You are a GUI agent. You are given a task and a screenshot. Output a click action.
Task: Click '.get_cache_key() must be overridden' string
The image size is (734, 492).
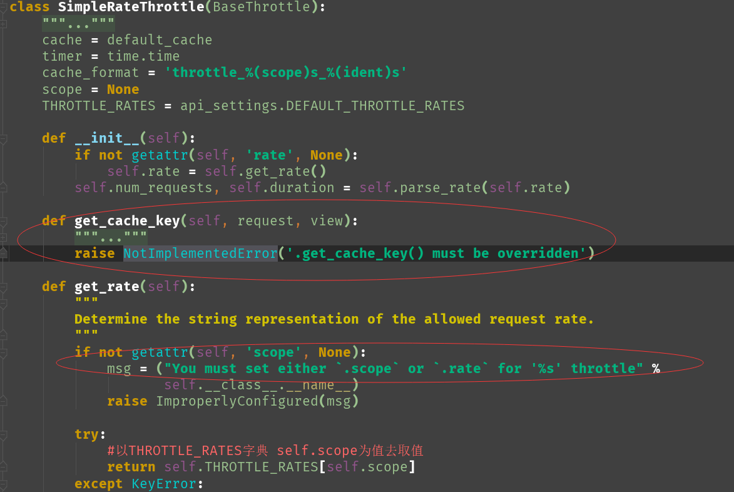click(436, 254)
